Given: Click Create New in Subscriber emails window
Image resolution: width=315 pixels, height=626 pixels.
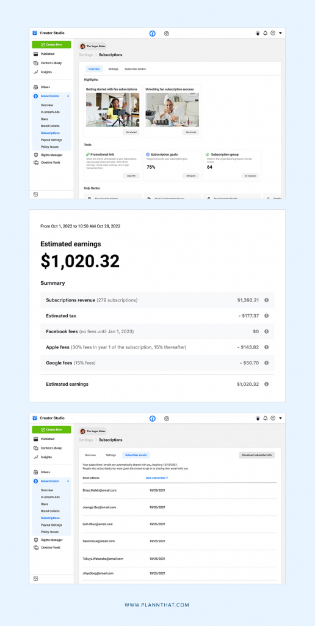Looking at the screenshot, I should (51, 430).
